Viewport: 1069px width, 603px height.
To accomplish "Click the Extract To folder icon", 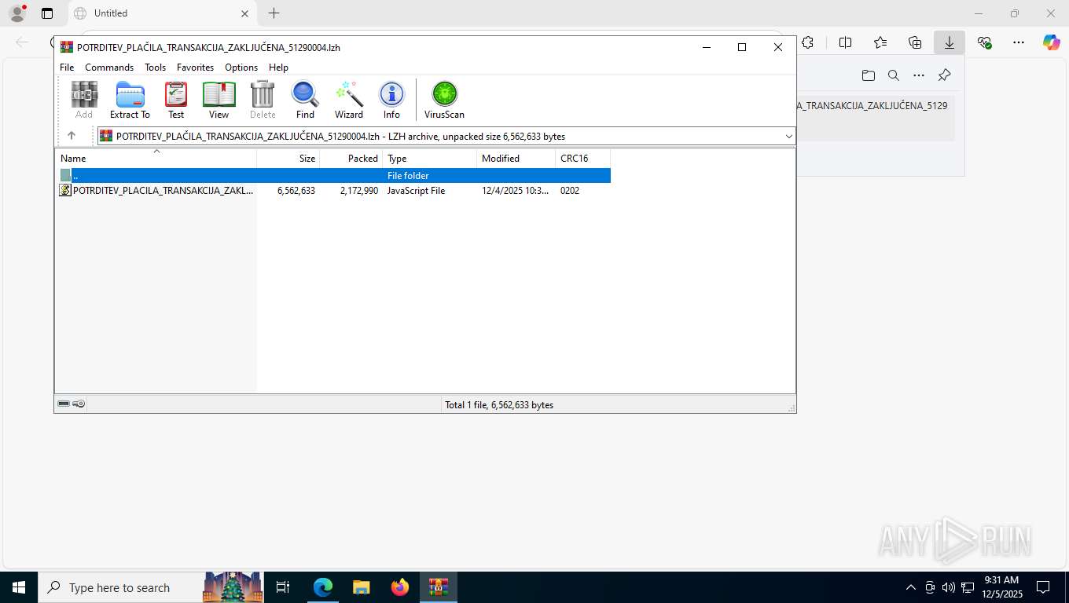I will coord(130,100).
